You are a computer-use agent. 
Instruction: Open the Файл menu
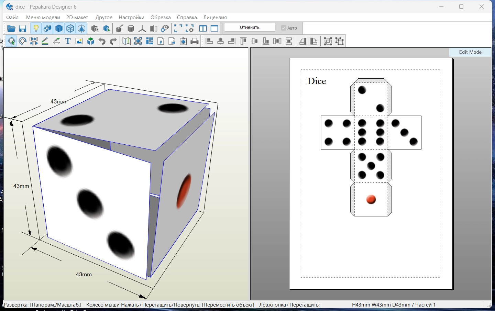(x=12, y=17)
